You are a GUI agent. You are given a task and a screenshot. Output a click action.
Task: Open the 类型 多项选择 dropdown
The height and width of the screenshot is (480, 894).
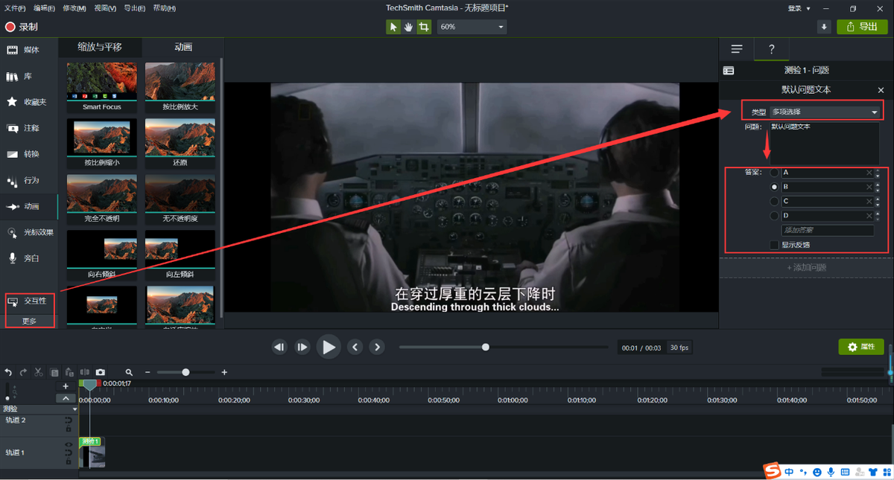pyautogui.click(x=824, y=112)
